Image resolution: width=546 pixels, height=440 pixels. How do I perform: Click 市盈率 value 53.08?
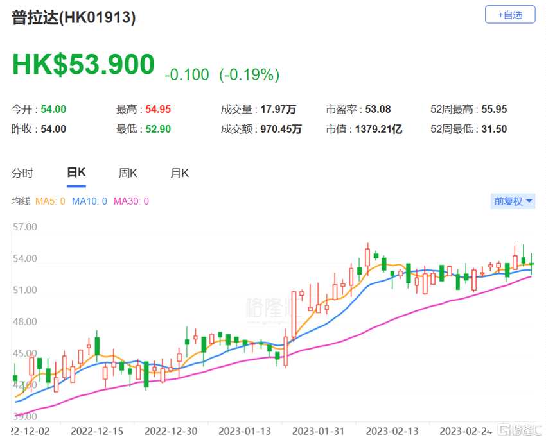(x=378, y=109)
